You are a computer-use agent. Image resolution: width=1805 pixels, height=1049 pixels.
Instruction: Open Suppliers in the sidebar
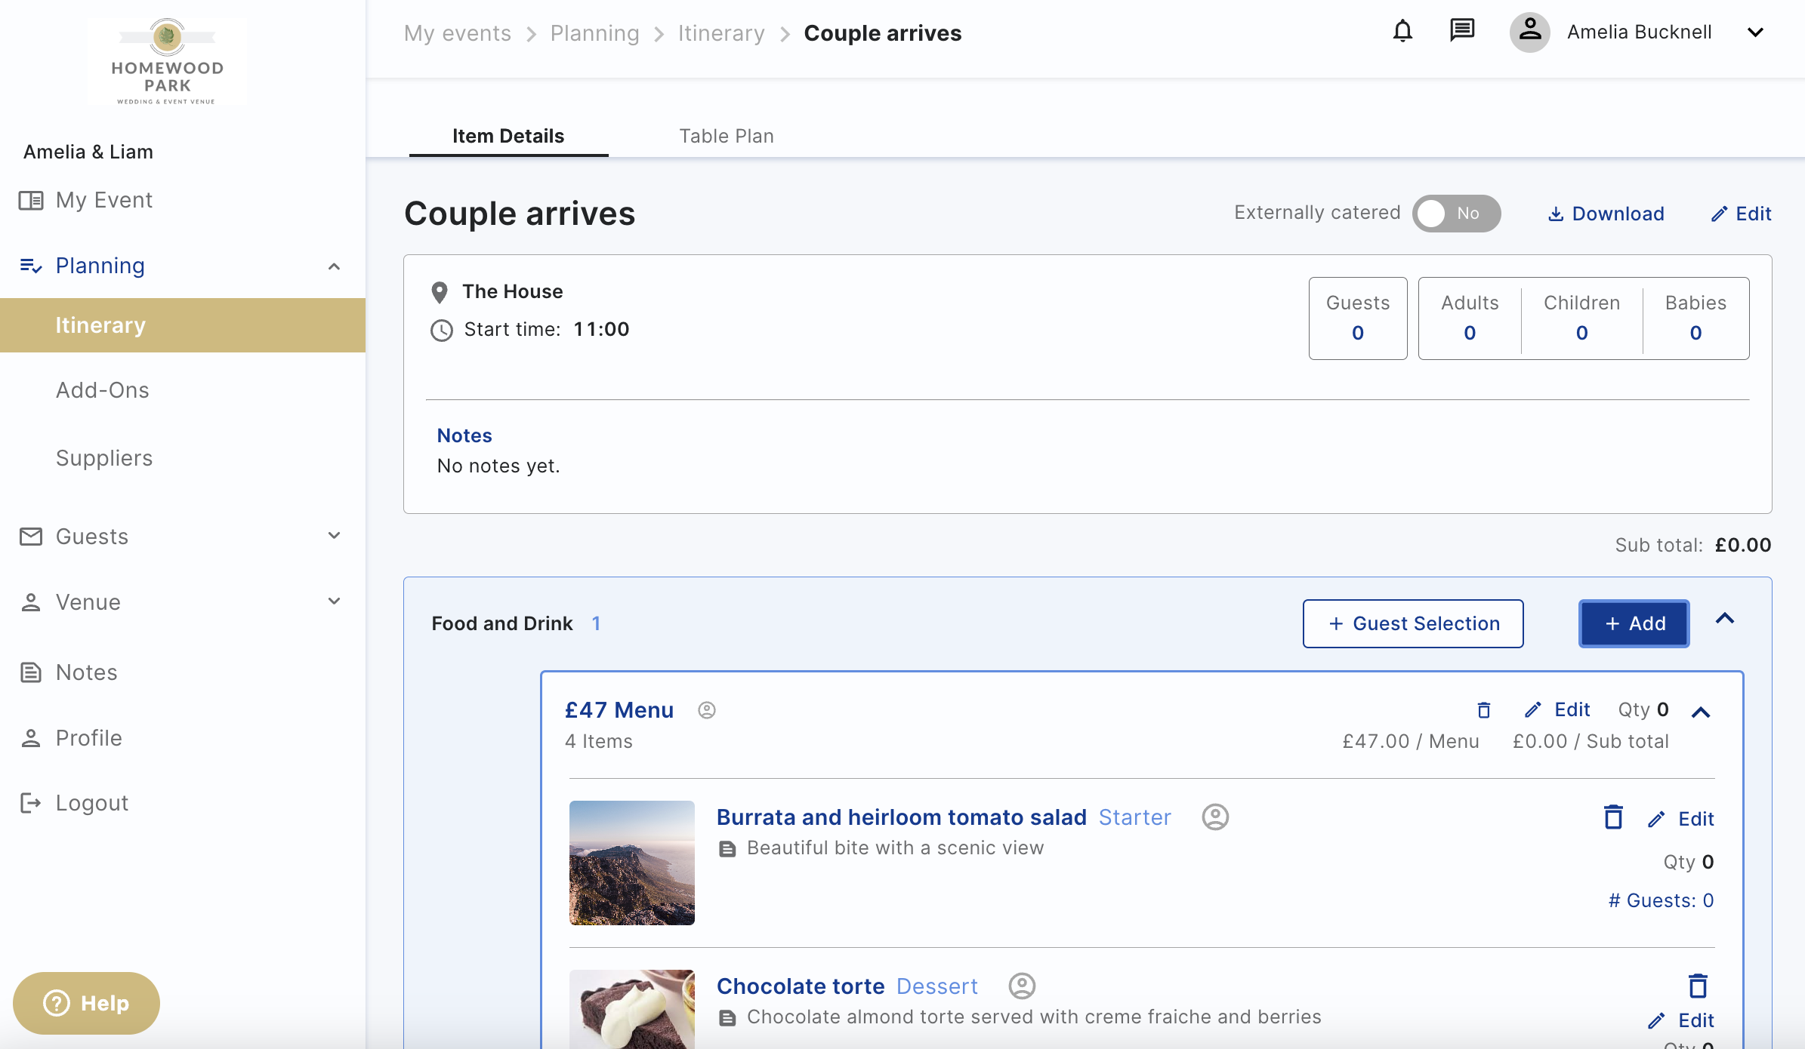pyautogui.click(x=104, y=458)
